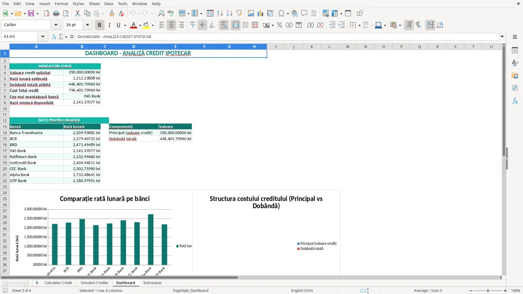Toggle Center Vertically alignment
Viewport: 523px width, 294px height.
[x=202, y=25]
